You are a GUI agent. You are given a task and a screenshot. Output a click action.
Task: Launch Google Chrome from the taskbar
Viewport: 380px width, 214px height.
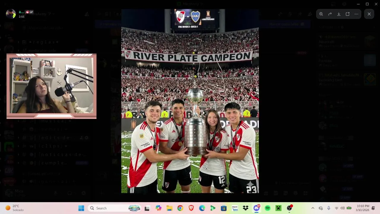(x=180, y=208)
